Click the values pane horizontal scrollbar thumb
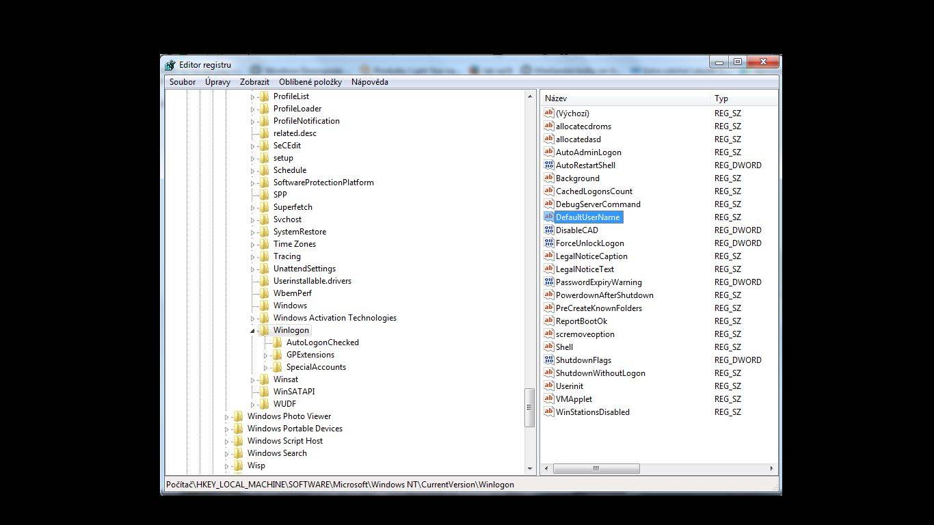Image resolution: width=934 pixels, height=525 pixels. click(596, 468)
